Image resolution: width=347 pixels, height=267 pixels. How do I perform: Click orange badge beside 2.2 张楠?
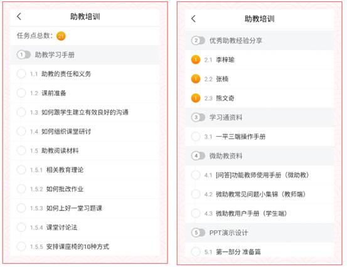coord(196,79)
